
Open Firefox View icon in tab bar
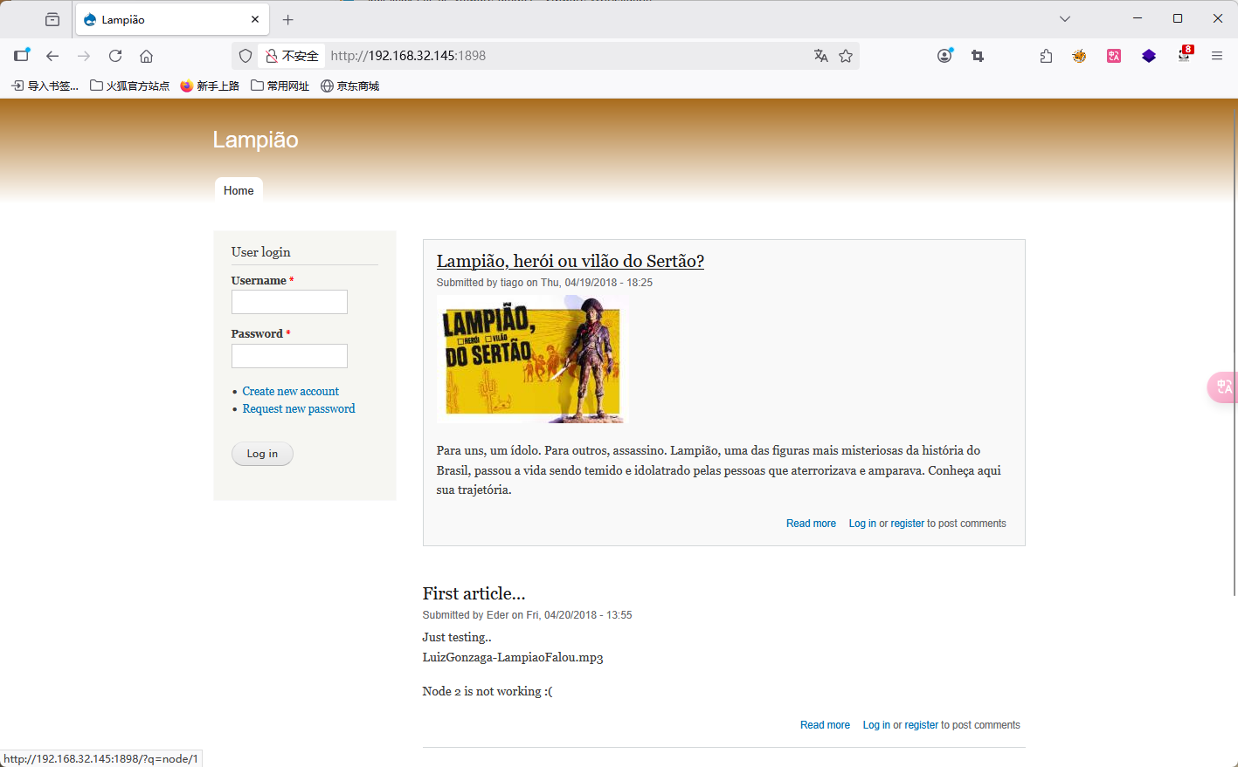point(52,19)
